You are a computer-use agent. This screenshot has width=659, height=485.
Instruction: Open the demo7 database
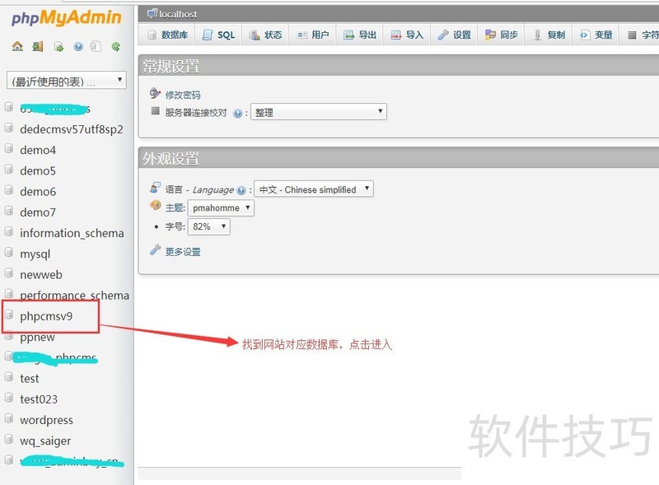38,212
